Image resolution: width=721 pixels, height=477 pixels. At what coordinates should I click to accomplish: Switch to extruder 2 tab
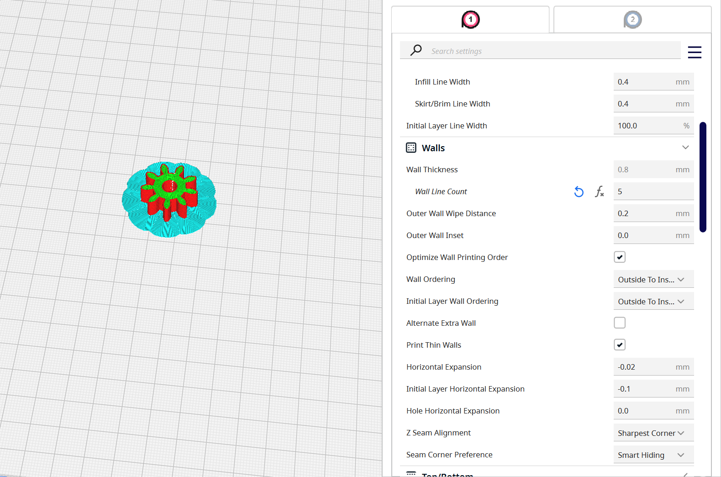click(x=632, y=20)
